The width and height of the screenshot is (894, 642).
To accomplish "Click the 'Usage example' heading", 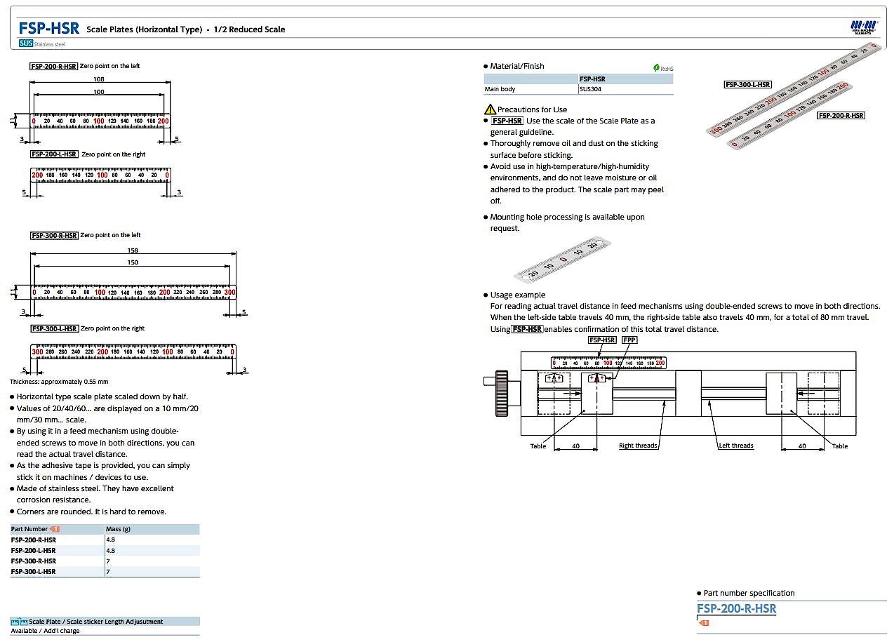I will click(x=517, y=295).
